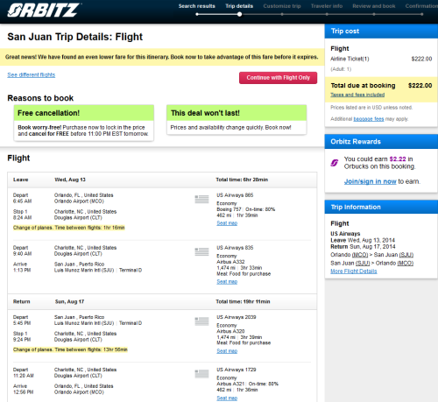Viewport: 438px width, 402px height.
Task: Click Join/sign in now link
Action: 370,181
